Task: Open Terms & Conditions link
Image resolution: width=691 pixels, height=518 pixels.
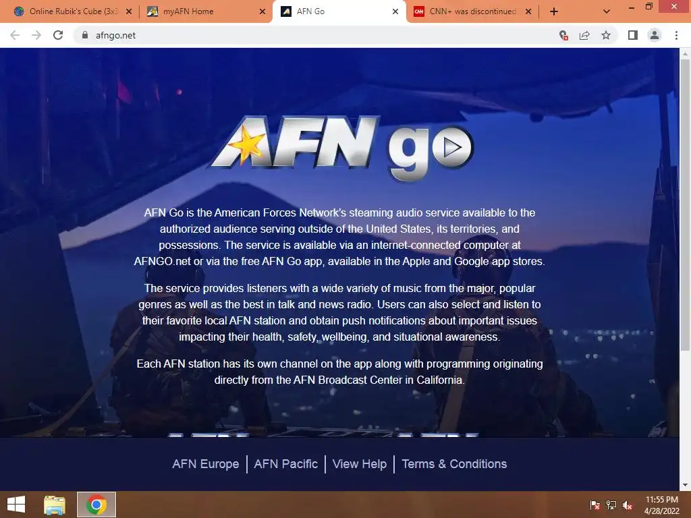Action: coord(454,464)
